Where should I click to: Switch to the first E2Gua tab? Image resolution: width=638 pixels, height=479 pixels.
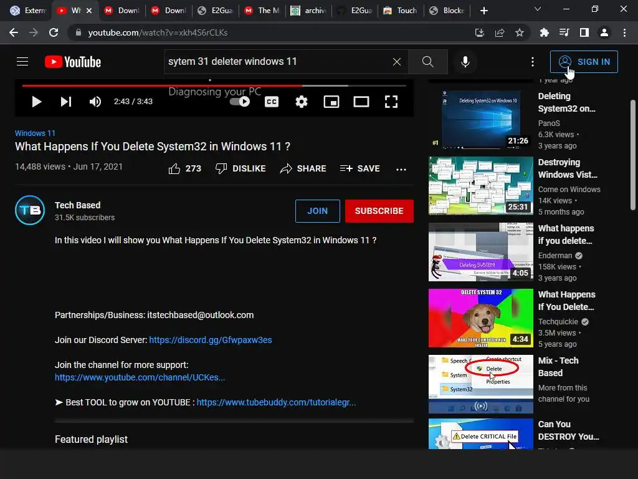(215, 11)
